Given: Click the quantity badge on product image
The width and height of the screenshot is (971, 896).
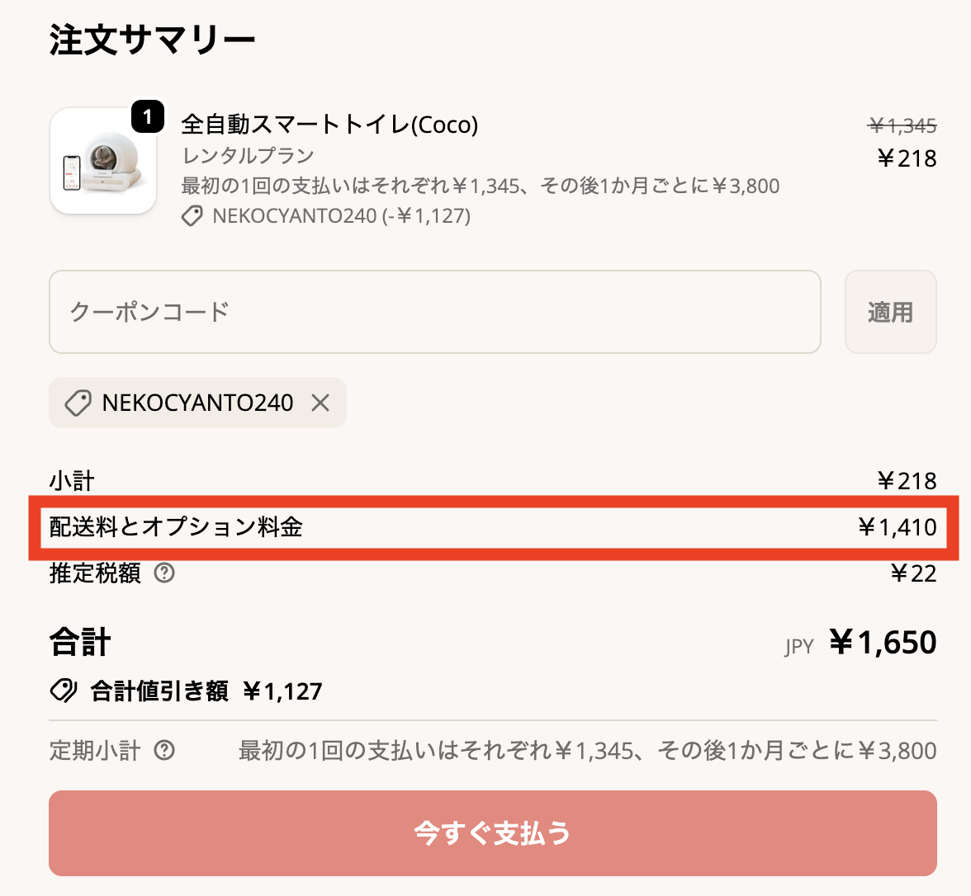Looking at the screenshot, I should click(x=148, y=116).
